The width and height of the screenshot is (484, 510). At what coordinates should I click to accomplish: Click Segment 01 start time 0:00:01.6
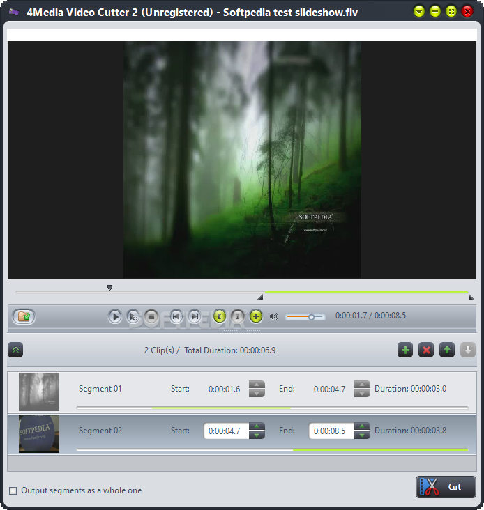[x=225, y=389]
